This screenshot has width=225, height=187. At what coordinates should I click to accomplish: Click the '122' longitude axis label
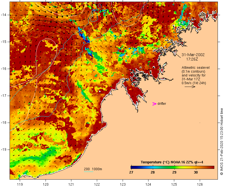pos(97,184)
